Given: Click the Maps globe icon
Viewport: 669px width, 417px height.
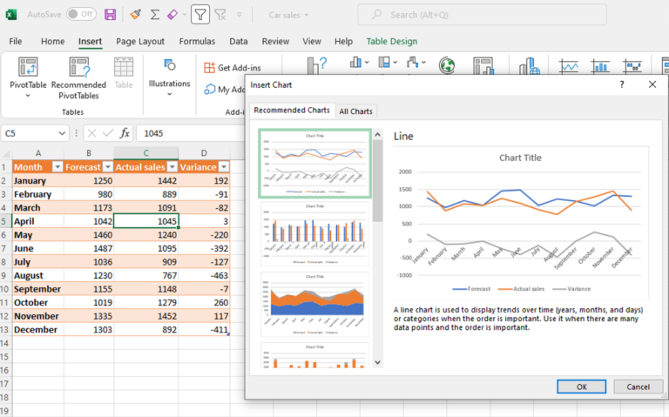Looking at the screenshot, I should 447,66.
